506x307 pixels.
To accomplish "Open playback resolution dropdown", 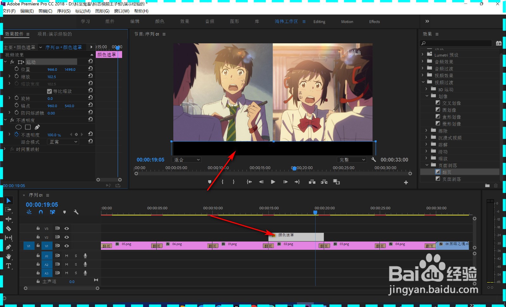I will coord(352,160).
